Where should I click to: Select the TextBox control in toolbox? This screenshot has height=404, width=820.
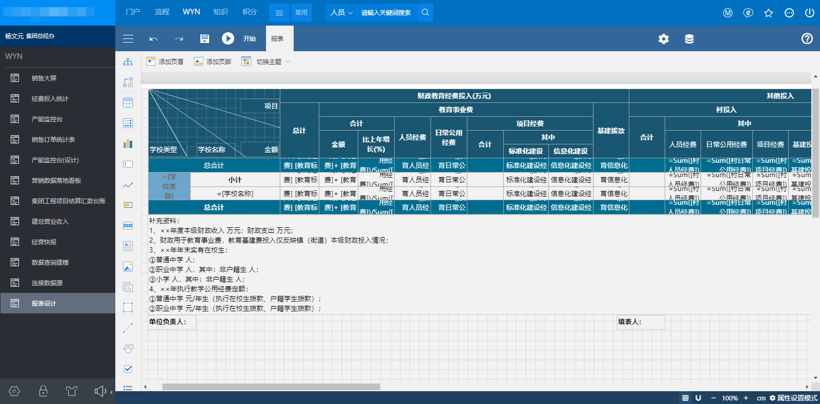128,164
